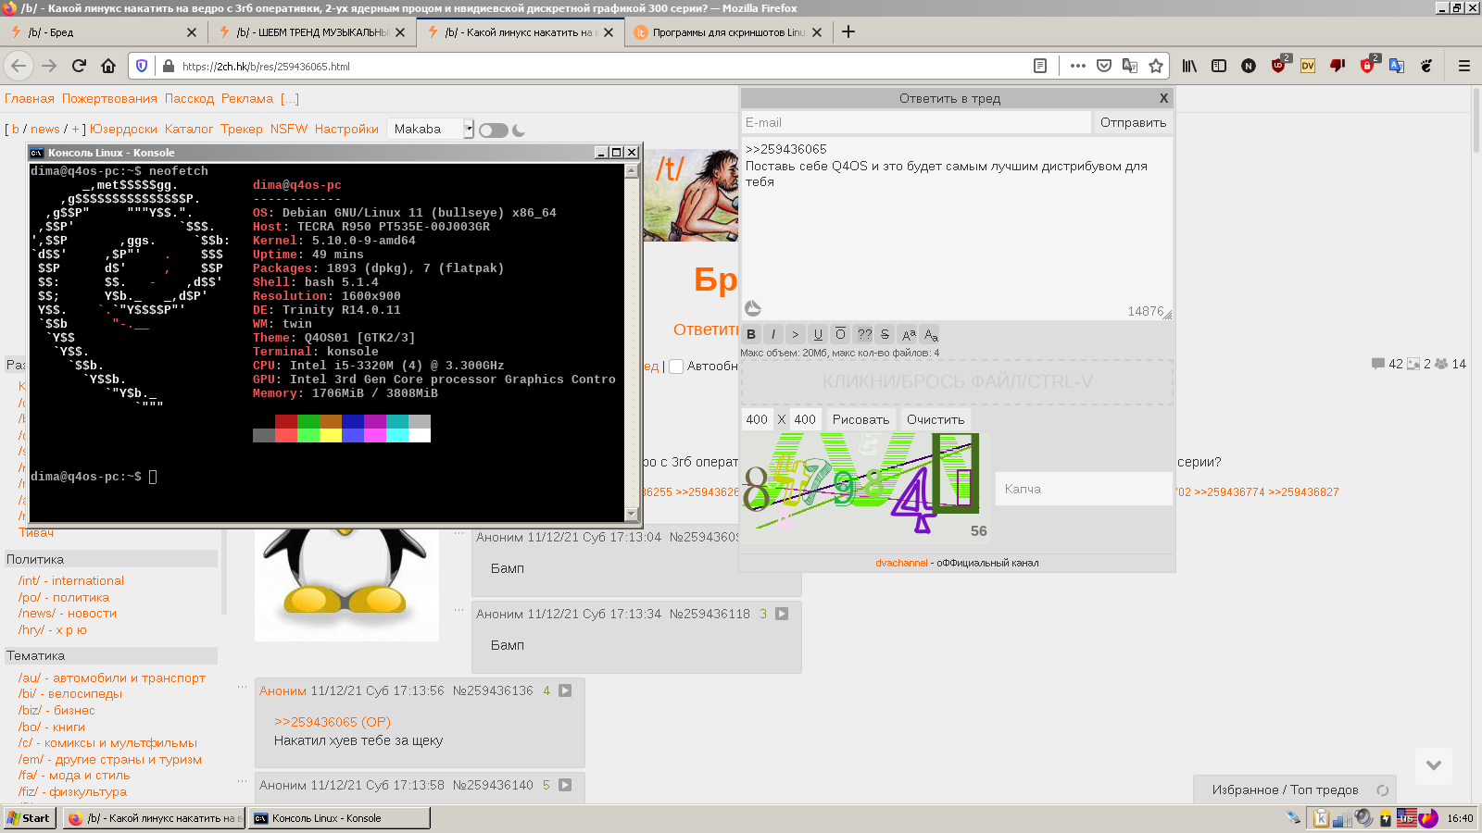Apply superscript formatting in reply form
The height and width of the screenshot is (833, 1482).
pyautogui.click(x=909, y=334)
